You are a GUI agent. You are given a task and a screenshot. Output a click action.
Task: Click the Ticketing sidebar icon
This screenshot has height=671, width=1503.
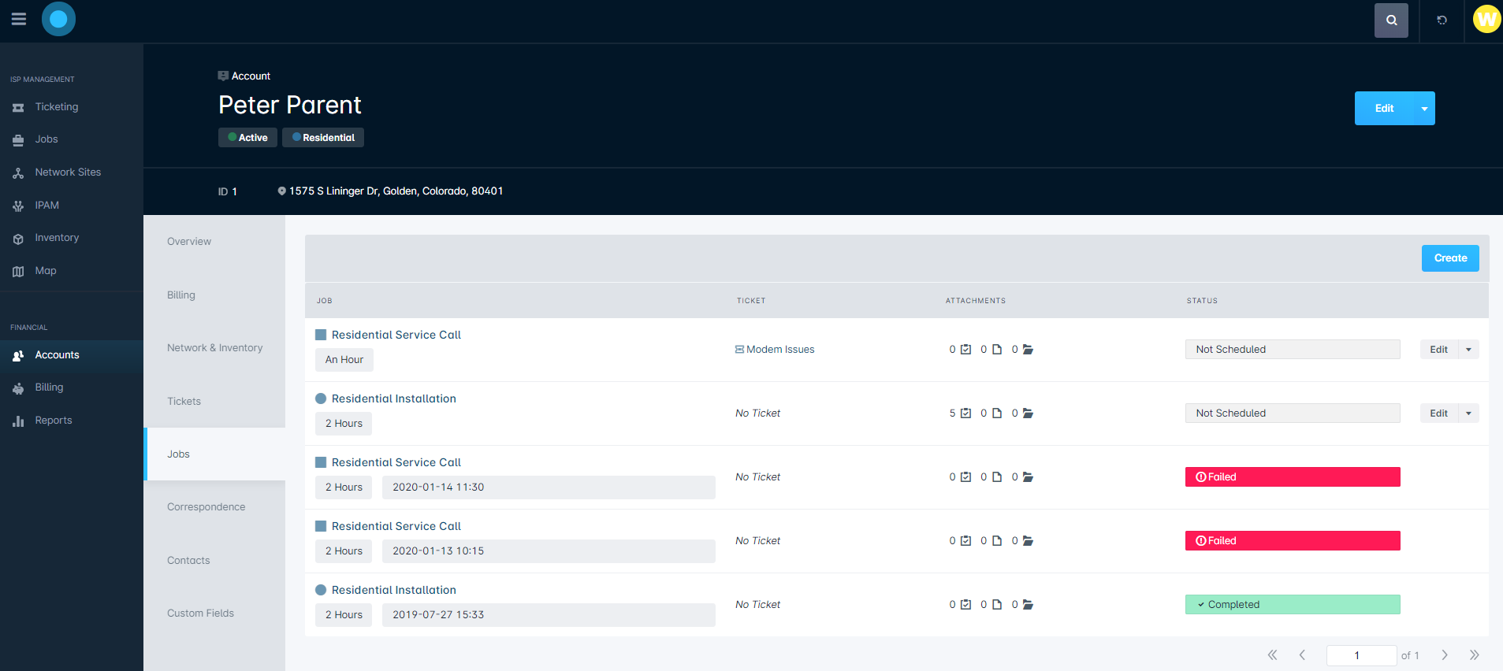18,108
